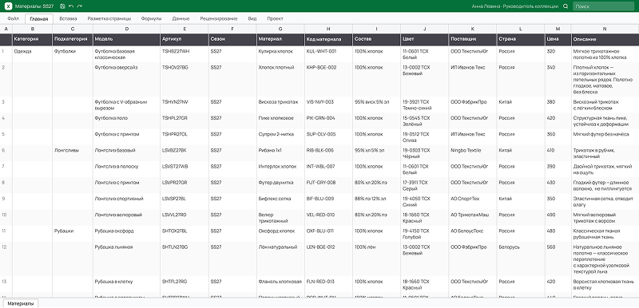Click the Код материала header cell
This screenshot has width=639, height=308.
[x=328, y=39]
